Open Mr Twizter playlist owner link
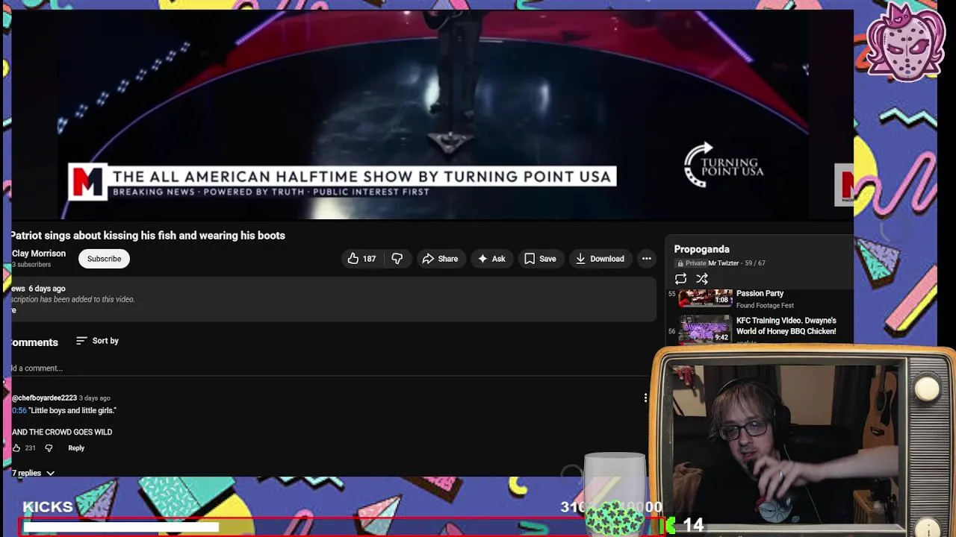Image resolution: width=956 pixels, height=537 pixels. point(723,263)
